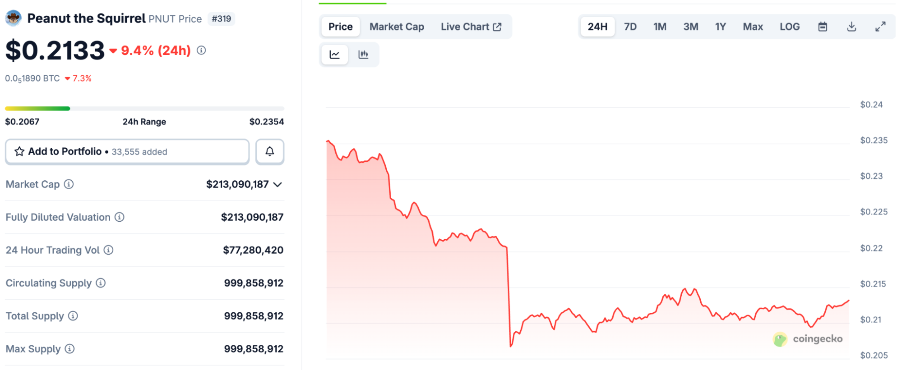Viewport: 902px width, 370px height.
Task: Switch to the candlestick chart view
Action: click(x=363, y=55)
